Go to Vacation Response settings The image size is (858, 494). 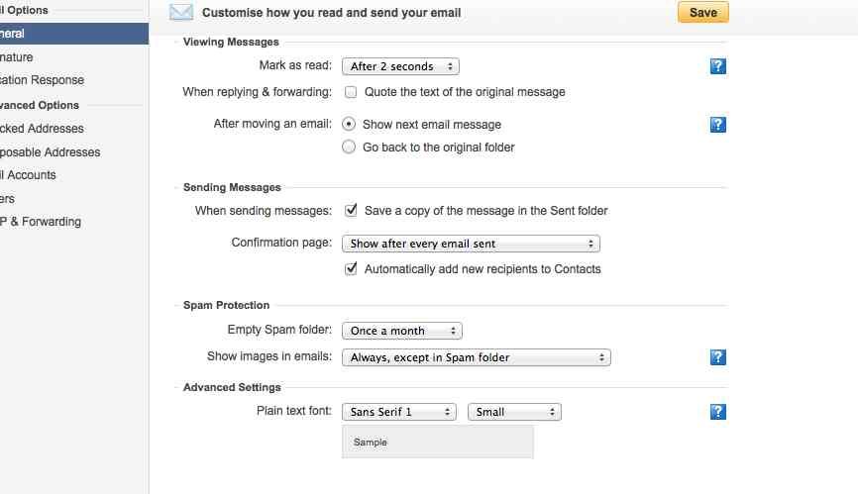[x=43, y=80]
